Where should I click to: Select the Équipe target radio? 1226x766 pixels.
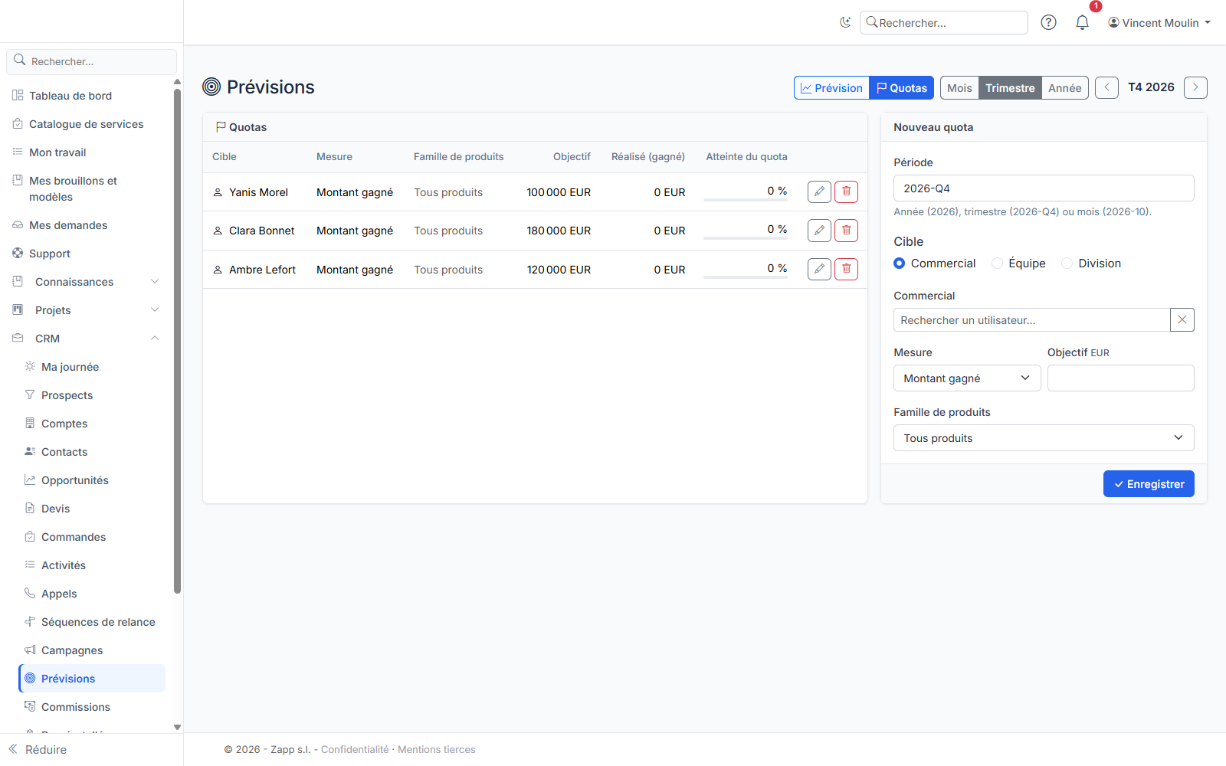point(997,264)
